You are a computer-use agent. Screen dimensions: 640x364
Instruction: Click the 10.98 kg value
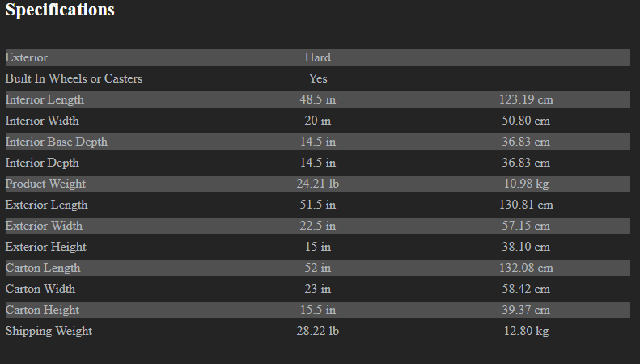(x=525, y=184)
